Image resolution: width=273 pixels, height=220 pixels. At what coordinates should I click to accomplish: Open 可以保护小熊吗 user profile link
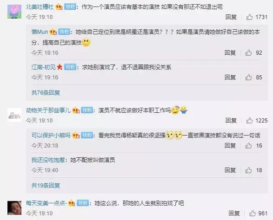[x=51, y=135]
